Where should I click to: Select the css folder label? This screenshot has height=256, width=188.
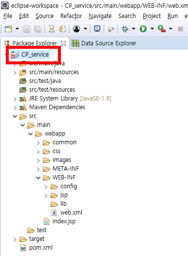[56, 151]
